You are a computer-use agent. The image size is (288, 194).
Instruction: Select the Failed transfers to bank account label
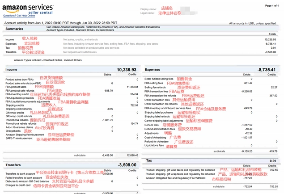tap(24, 178)
